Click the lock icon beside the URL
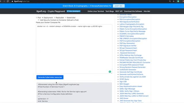The height and width of the screenshot is (103, 184). pyautogui.click(x=12, y=1)
